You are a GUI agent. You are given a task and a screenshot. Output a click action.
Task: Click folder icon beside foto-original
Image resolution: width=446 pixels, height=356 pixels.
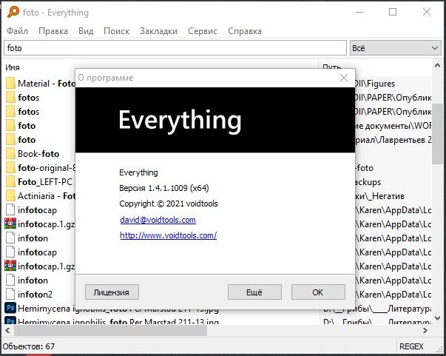(x=10, y=168)
